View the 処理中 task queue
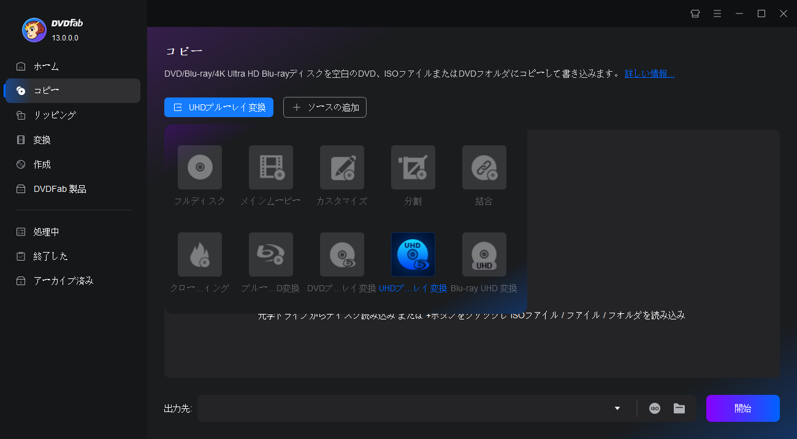 tap(72, 232)
